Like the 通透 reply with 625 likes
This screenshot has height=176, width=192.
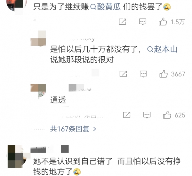[167, 115]
